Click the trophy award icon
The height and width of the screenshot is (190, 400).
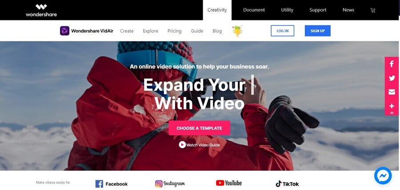[x=237, y=31]
